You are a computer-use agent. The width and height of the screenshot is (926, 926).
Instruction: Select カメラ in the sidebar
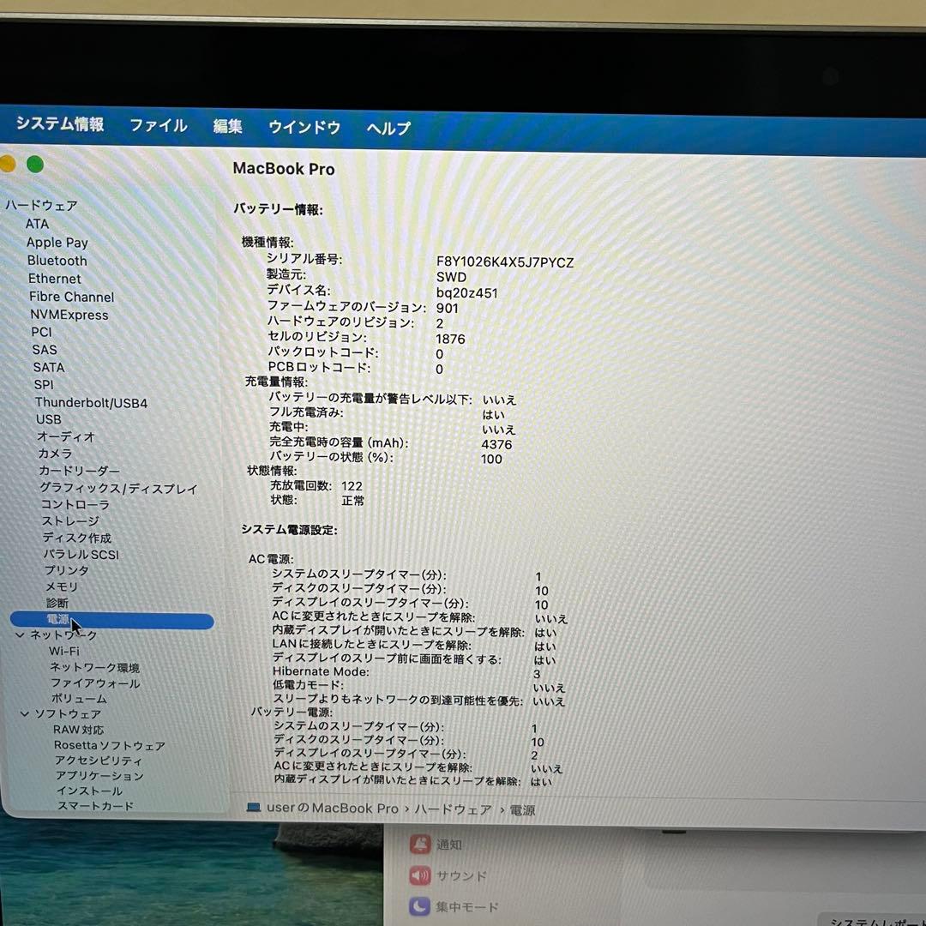(55, 454)
